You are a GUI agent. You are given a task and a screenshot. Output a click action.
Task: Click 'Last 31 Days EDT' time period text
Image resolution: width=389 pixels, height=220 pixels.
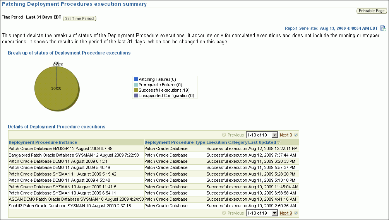pyautogui.click(x=44, y=17)
